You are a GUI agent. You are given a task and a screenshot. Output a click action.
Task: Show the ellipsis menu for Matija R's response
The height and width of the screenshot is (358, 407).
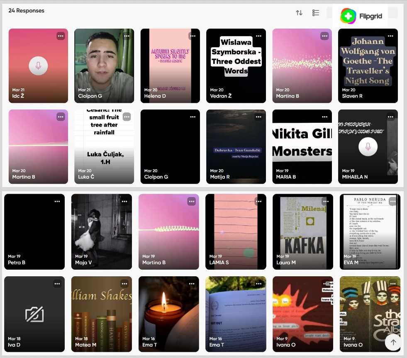(x=258, y=117)
